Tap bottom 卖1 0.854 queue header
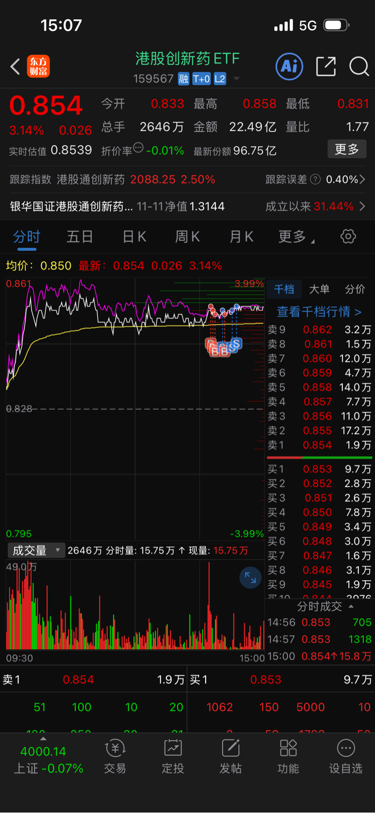Viewport: 375px width, 813px height. tap(93, 680)
